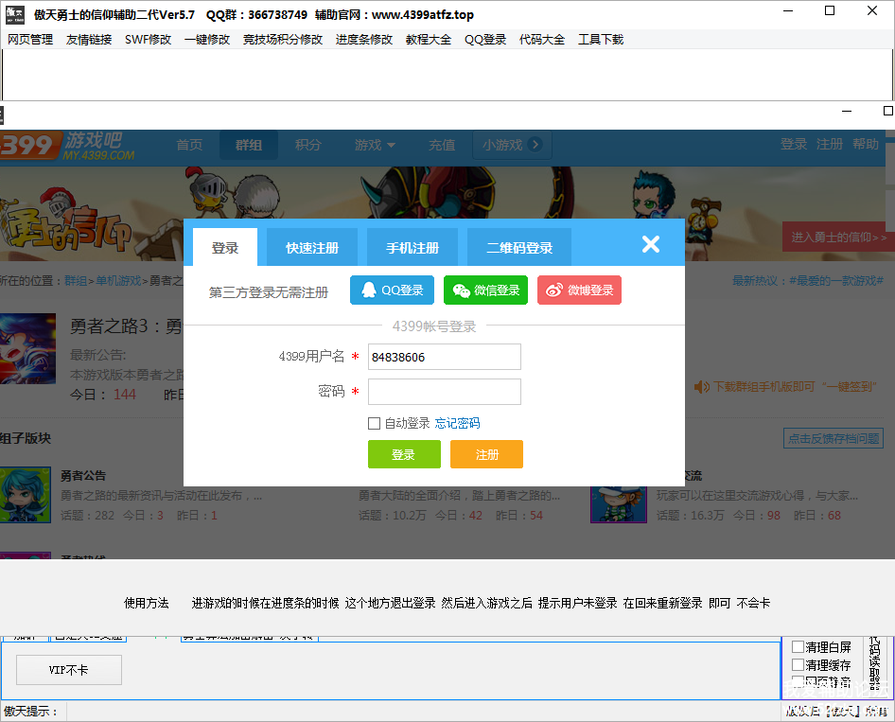Open the 一键修改 menu
The image size is (895, 722).
(x=207, y=40)
